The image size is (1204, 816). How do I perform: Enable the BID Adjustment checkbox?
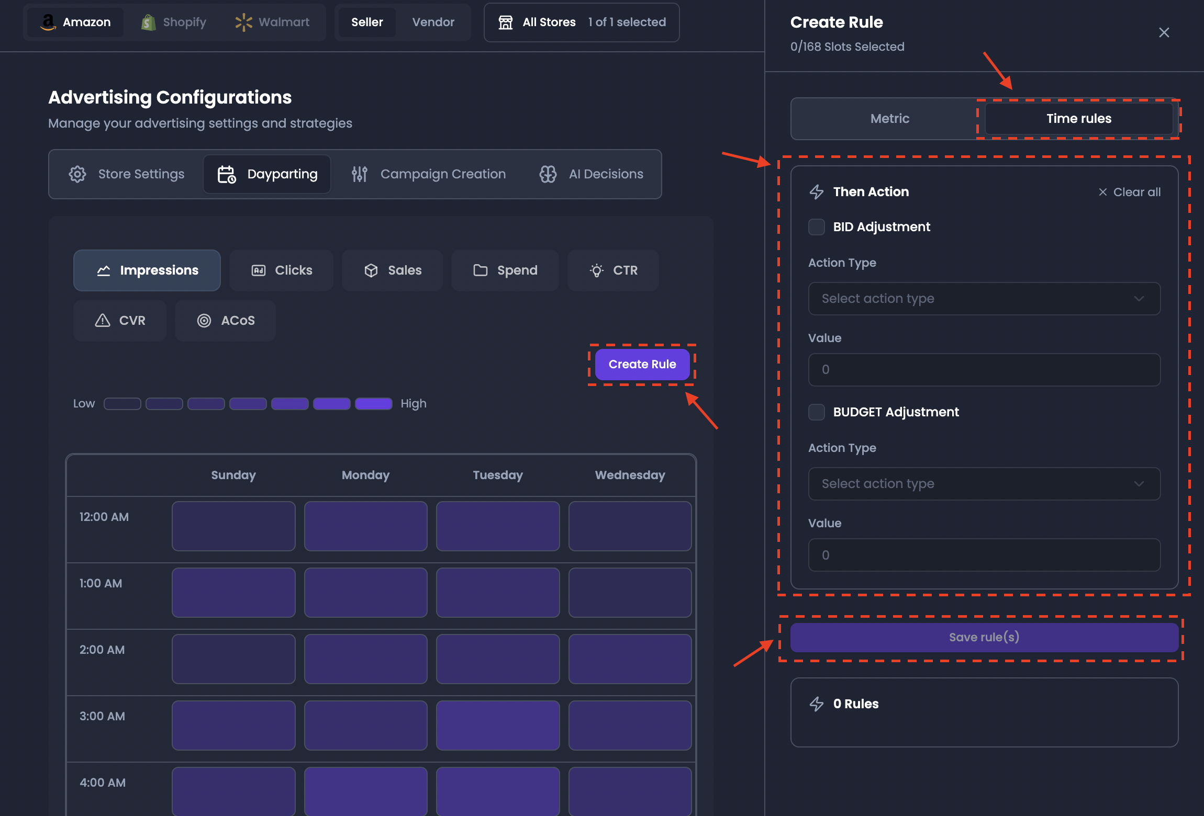tap(817, 227)
